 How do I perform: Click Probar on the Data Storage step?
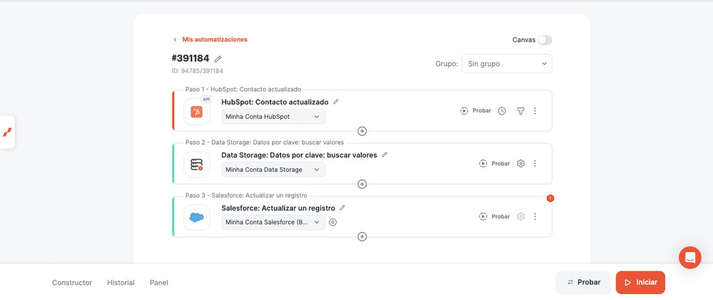[494, 163]
